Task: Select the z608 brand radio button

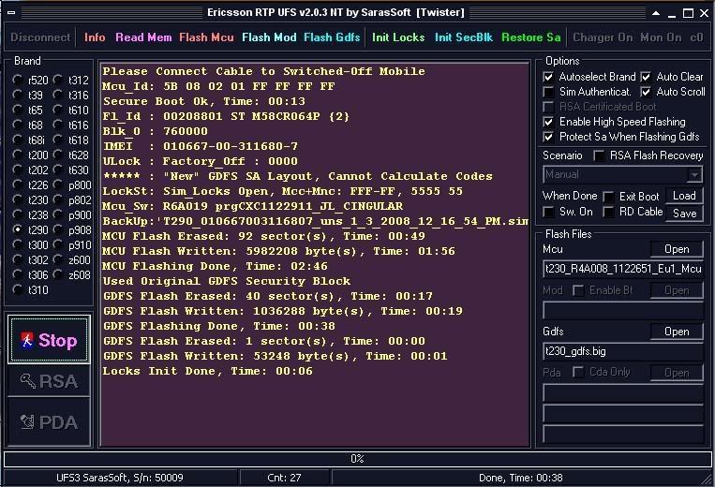Action: [57, 274]
